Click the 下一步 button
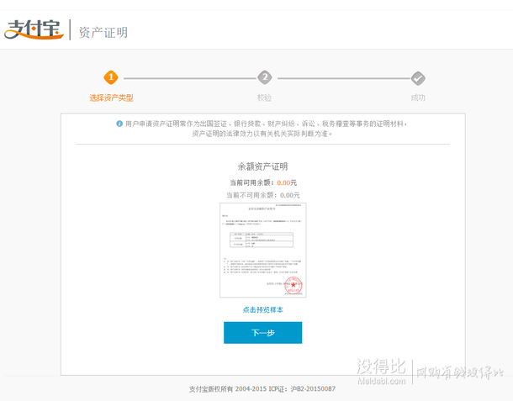Viewport: 513px width, 401px height. (x=262, y=333)
